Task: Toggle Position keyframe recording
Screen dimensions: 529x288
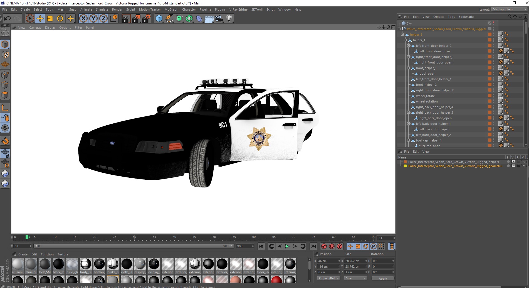Action: (x=350, y=246)
